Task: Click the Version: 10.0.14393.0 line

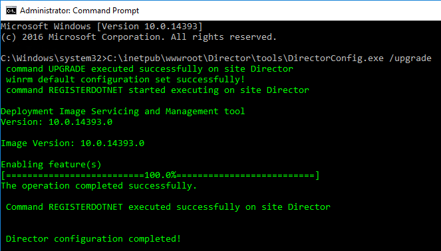Action: click(x=57, y=122)
